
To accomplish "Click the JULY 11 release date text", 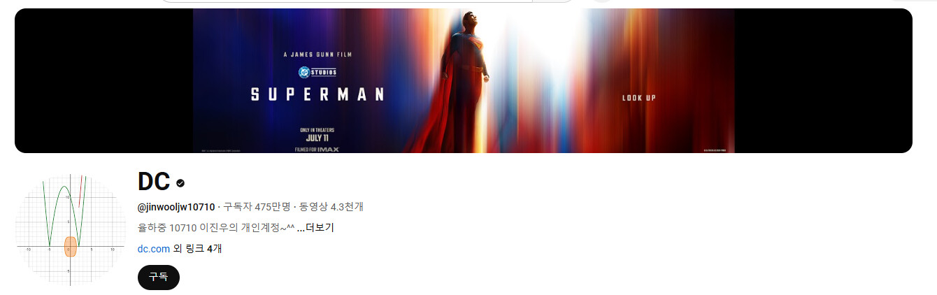I will click(x=317, y=137).
